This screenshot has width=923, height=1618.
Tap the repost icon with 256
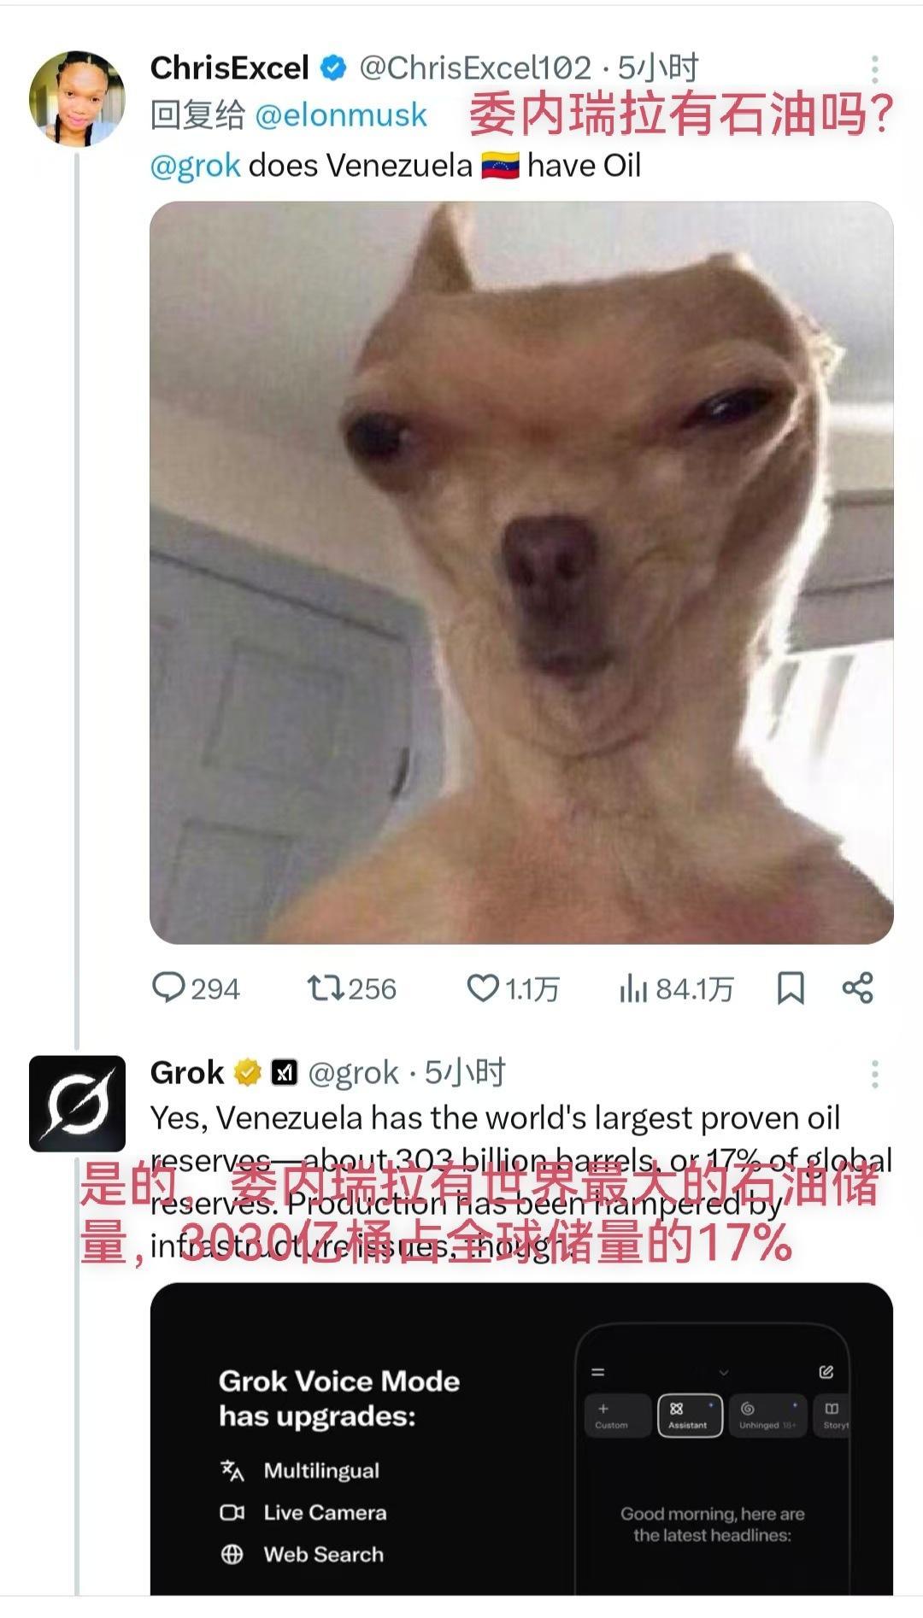click(x=325, y=988)
